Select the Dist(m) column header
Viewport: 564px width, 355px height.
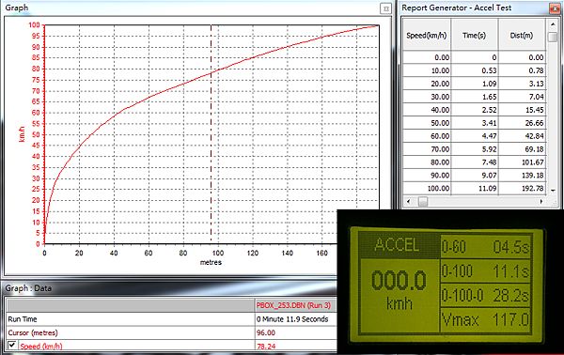(x=522, y=35)
